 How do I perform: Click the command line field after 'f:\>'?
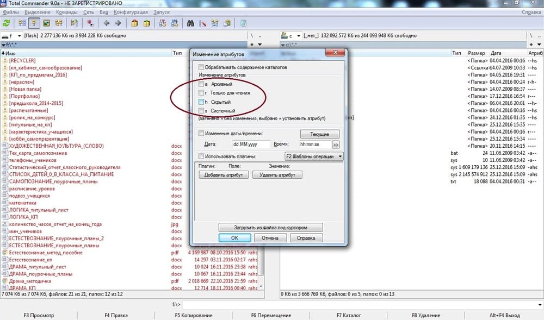click(x=362, y=304)
